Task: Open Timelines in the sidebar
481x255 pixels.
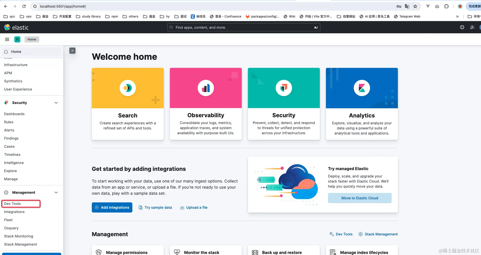Action: (x=12, y=155)
